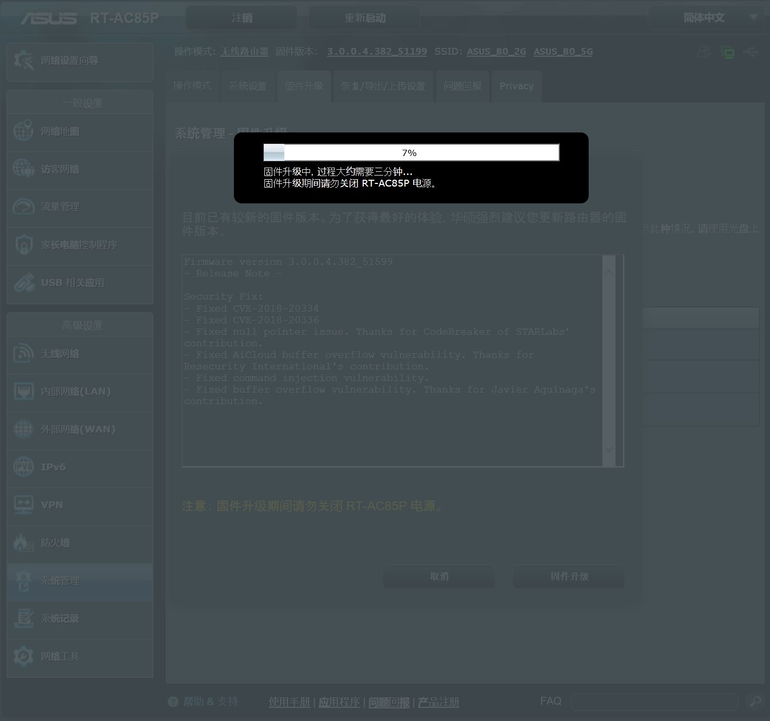Click the 7% firmware upgrade progress bar

pyautogui.click(x=412, y=152)
